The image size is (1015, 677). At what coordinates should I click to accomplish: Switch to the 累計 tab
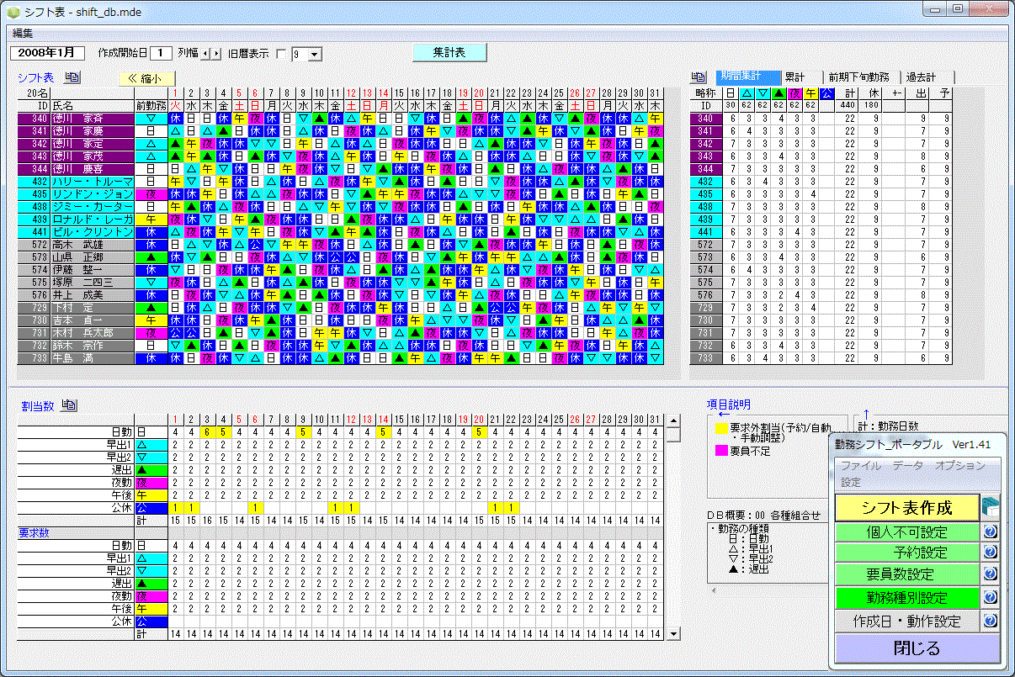pos(794,77)
